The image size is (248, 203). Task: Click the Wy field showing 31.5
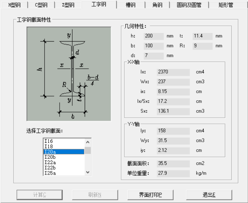pyautogui.click(x=173, y=141)
